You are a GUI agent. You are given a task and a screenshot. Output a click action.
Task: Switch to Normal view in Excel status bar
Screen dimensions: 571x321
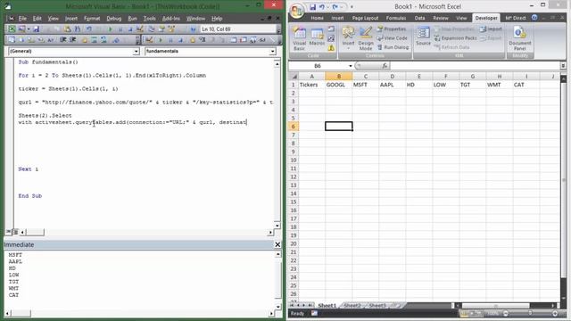point(464,313)
